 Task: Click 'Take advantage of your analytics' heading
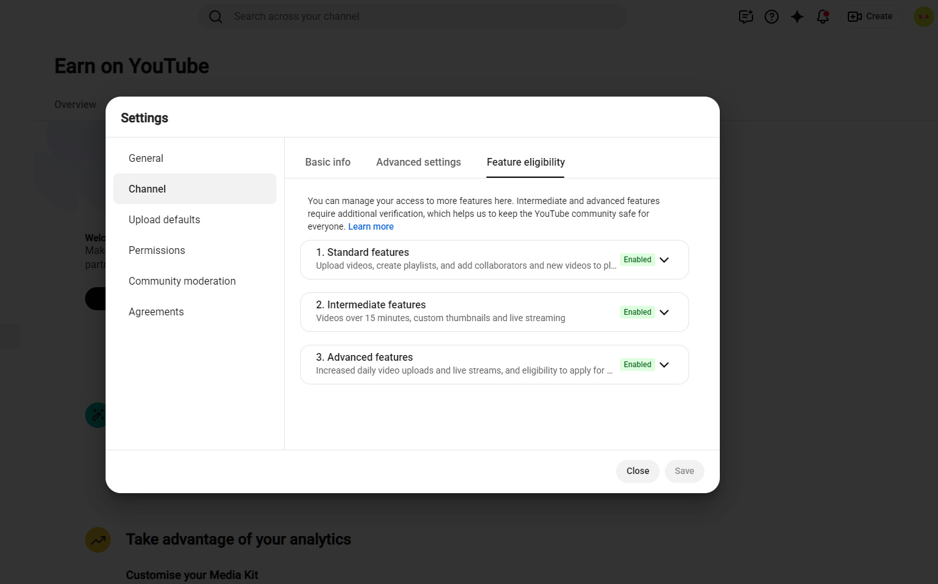(239, 539)
